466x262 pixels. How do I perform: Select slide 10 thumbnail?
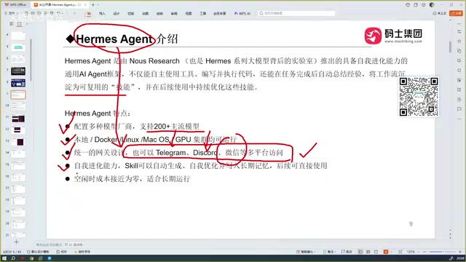pyautogui.click(x=18, y=106)
